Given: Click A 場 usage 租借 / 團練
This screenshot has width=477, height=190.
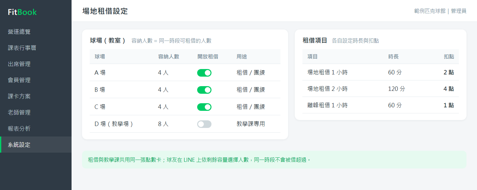Looking at the screenshot, I should pyautogui.click(x=251, y=73).
